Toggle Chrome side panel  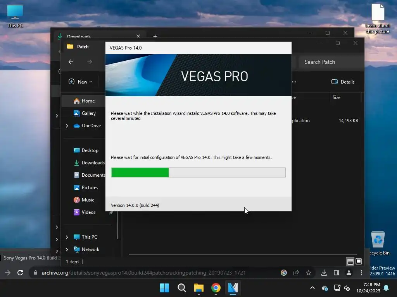click(337, 273)
